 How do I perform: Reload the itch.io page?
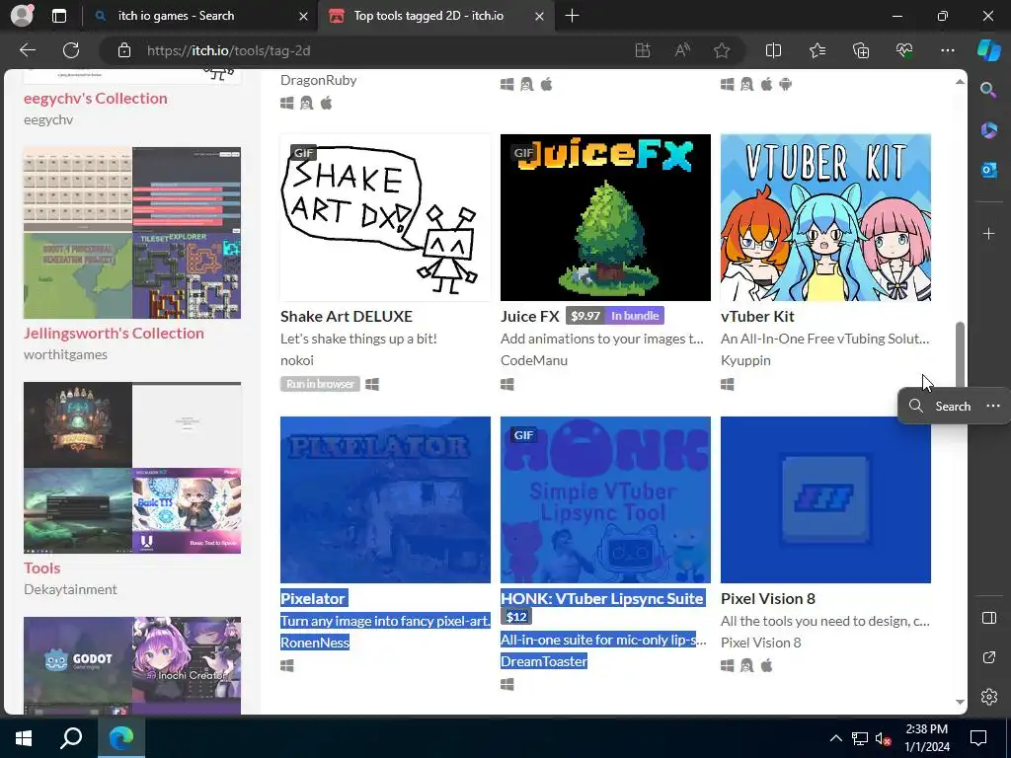pos(71,50)
